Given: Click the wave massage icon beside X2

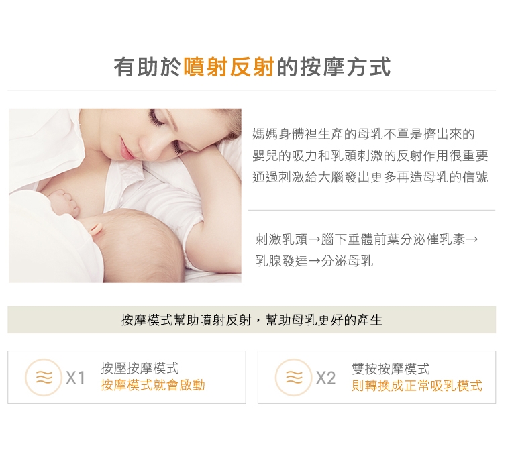Looking at the screenshot, I should pos(294,378).
